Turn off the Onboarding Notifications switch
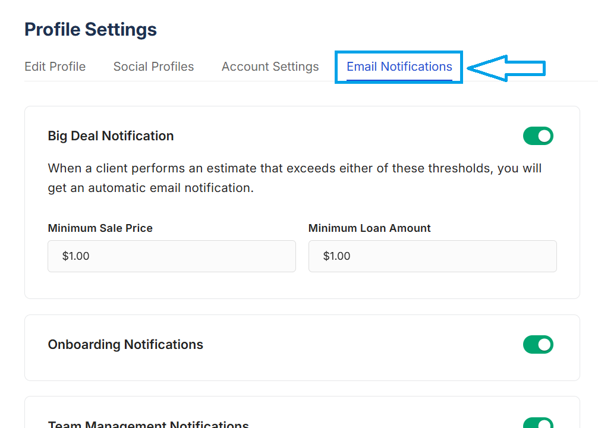Viewport: 598px width, 428px height. coord(538,345)
